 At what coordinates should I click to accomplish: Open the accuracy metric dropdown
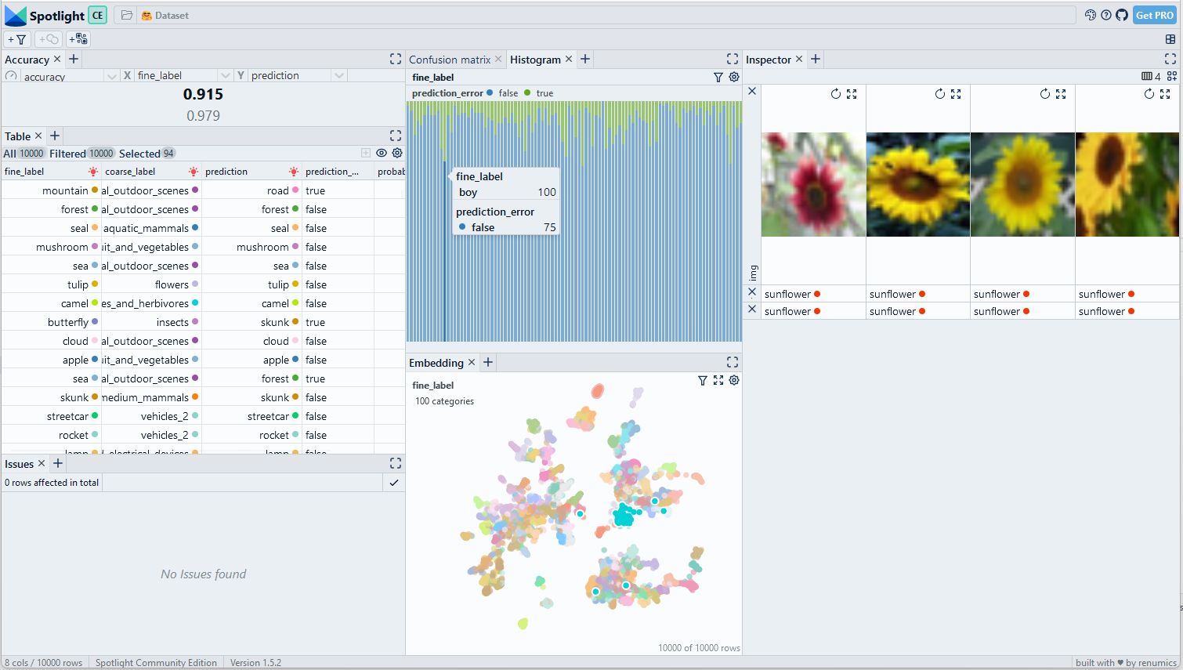tap(111, 76)
